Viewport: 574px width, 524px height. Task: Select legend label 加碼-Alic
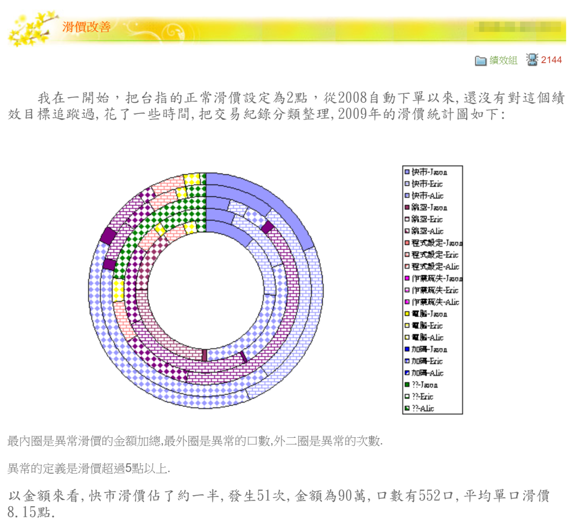click(x=428, y=372)
